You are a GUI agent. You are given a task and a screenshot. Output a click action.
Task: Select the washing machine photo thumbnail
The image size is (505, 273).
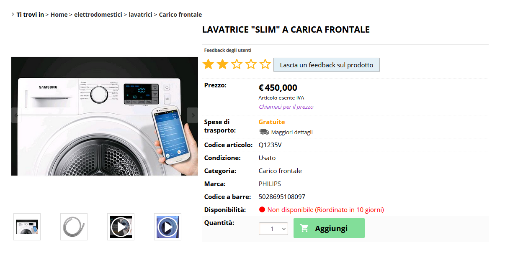tap(27, 227)
